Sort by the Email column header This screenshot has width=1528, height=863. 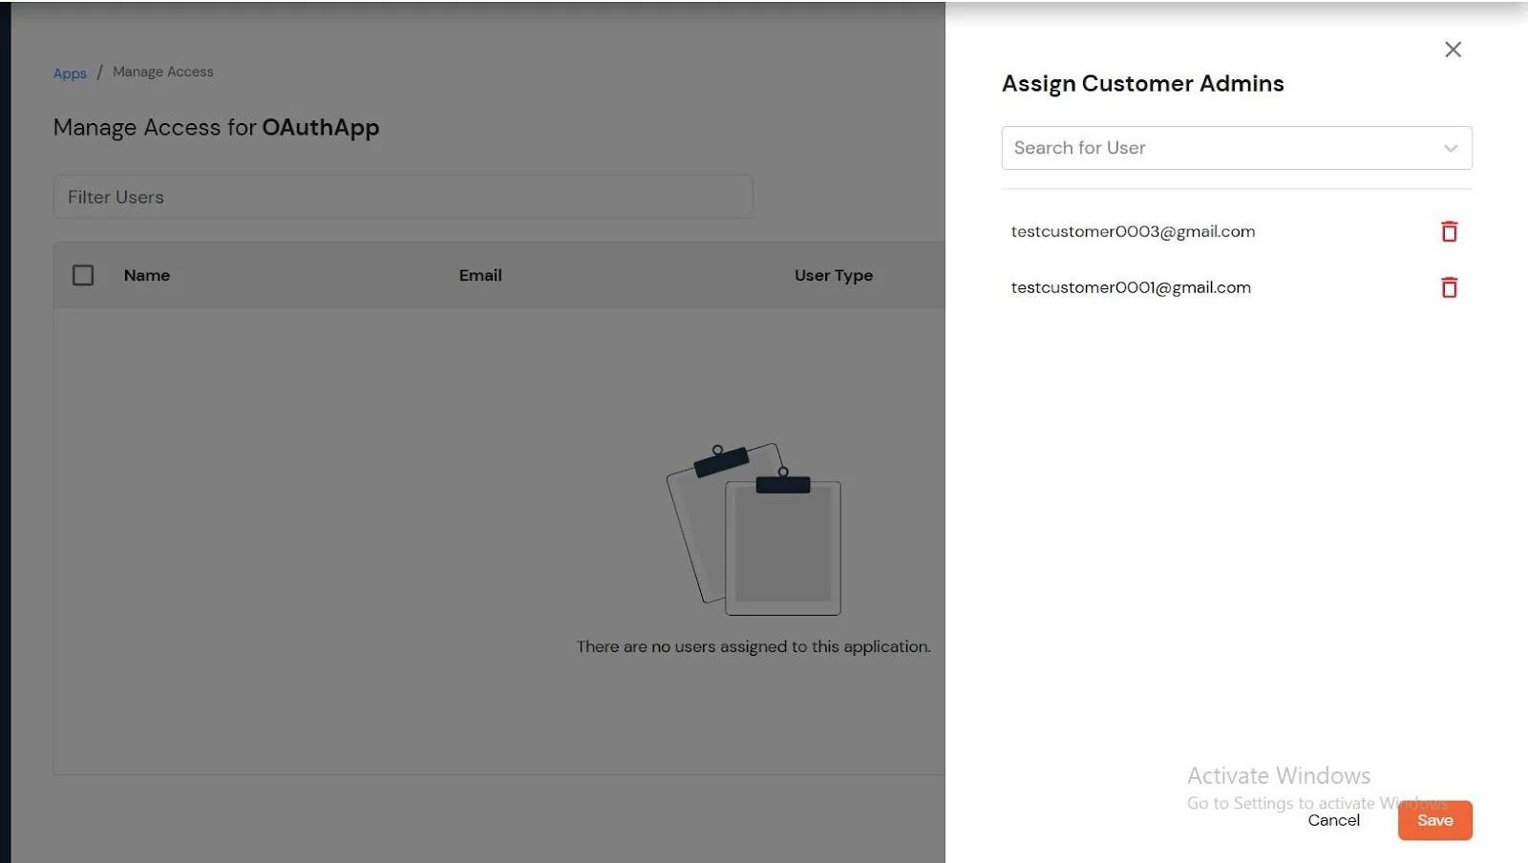(480, 275)
